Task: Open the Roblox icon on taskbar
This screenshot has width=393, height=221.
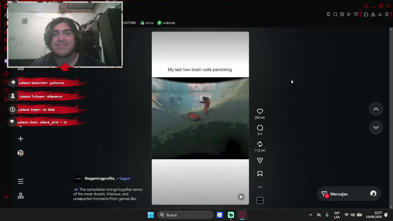Action: pos(220,215)
